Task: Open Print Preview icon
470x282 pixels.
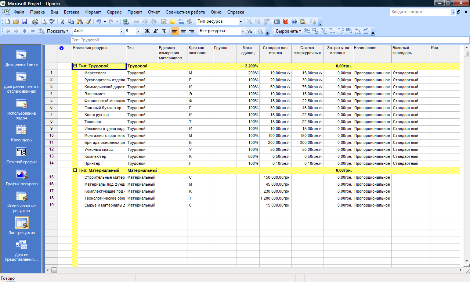Action: click(44, 22)
